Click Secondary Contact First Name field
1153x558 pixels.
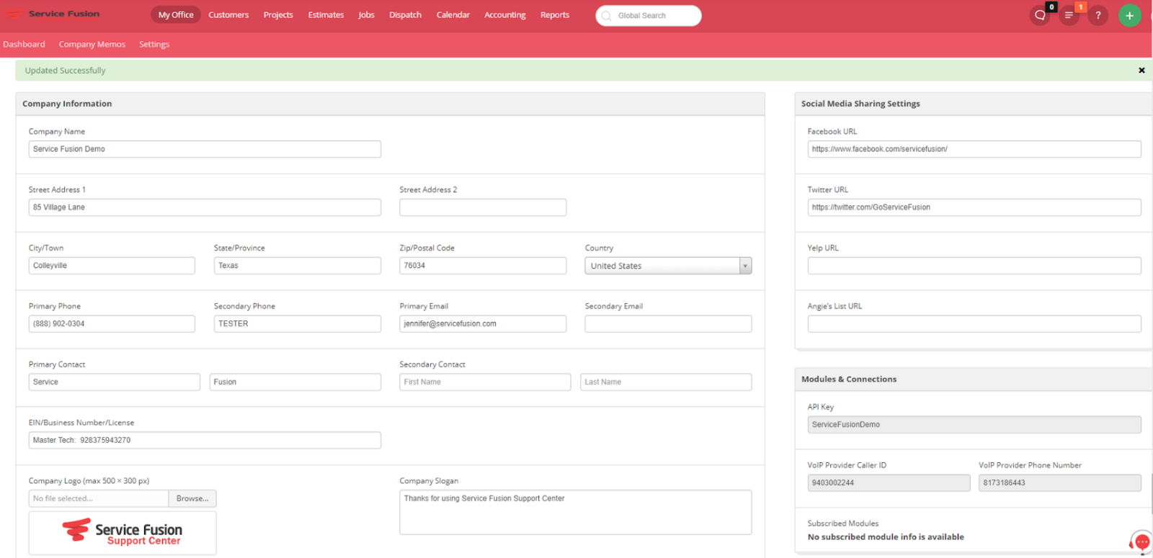(x=485, y=382)
